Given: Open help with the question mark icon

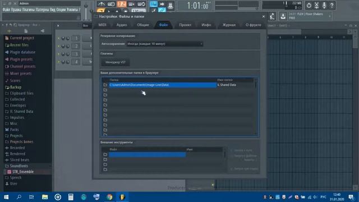Looking at the screenshot, I should coord(332,5).
